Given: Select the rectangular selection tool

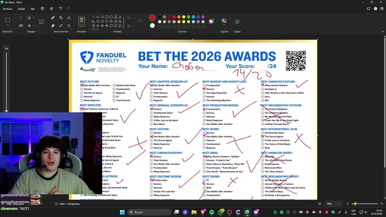Looking at the screenshot, I should (x=8, y=20).
